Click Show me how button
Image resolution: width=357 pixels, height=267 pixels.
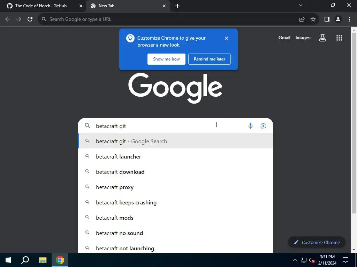pos(166,59)
